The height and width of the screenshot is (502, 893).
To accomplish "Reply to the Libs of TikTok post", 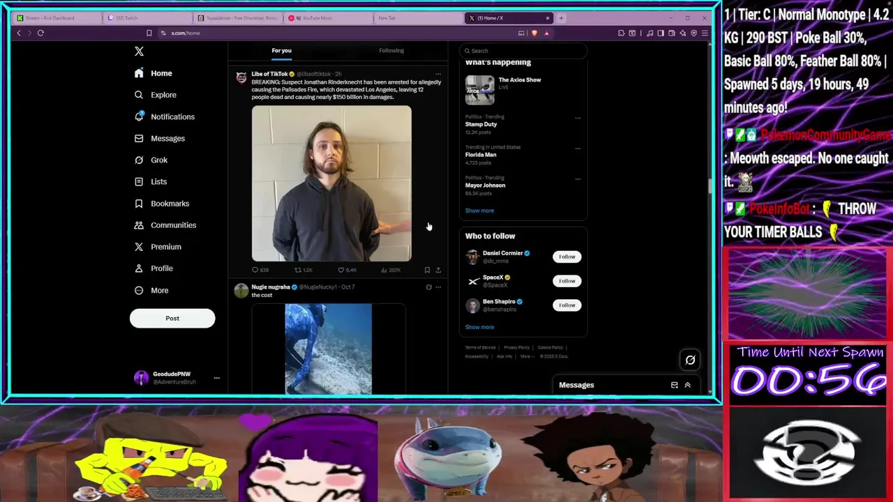I will pyautogui.click(x=260, y=270).
